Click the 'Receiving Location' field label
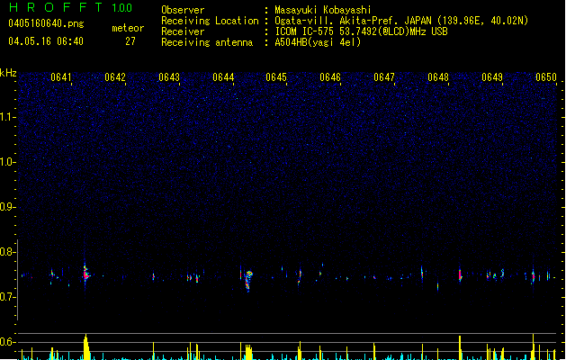The height and width of the screenshot is (360, 566). click(210, 21)
